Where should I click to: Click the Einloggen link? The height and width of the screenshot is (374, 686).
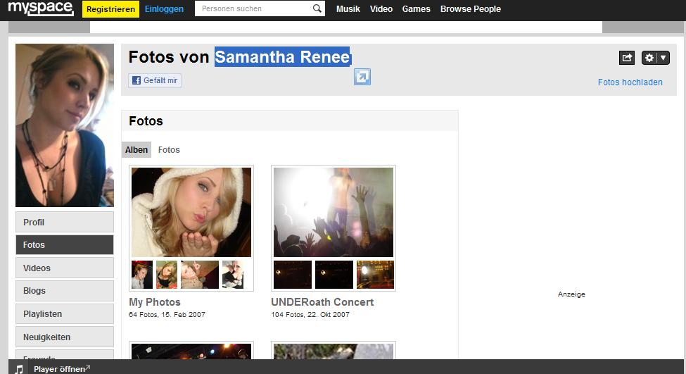[x=164, y=9]
